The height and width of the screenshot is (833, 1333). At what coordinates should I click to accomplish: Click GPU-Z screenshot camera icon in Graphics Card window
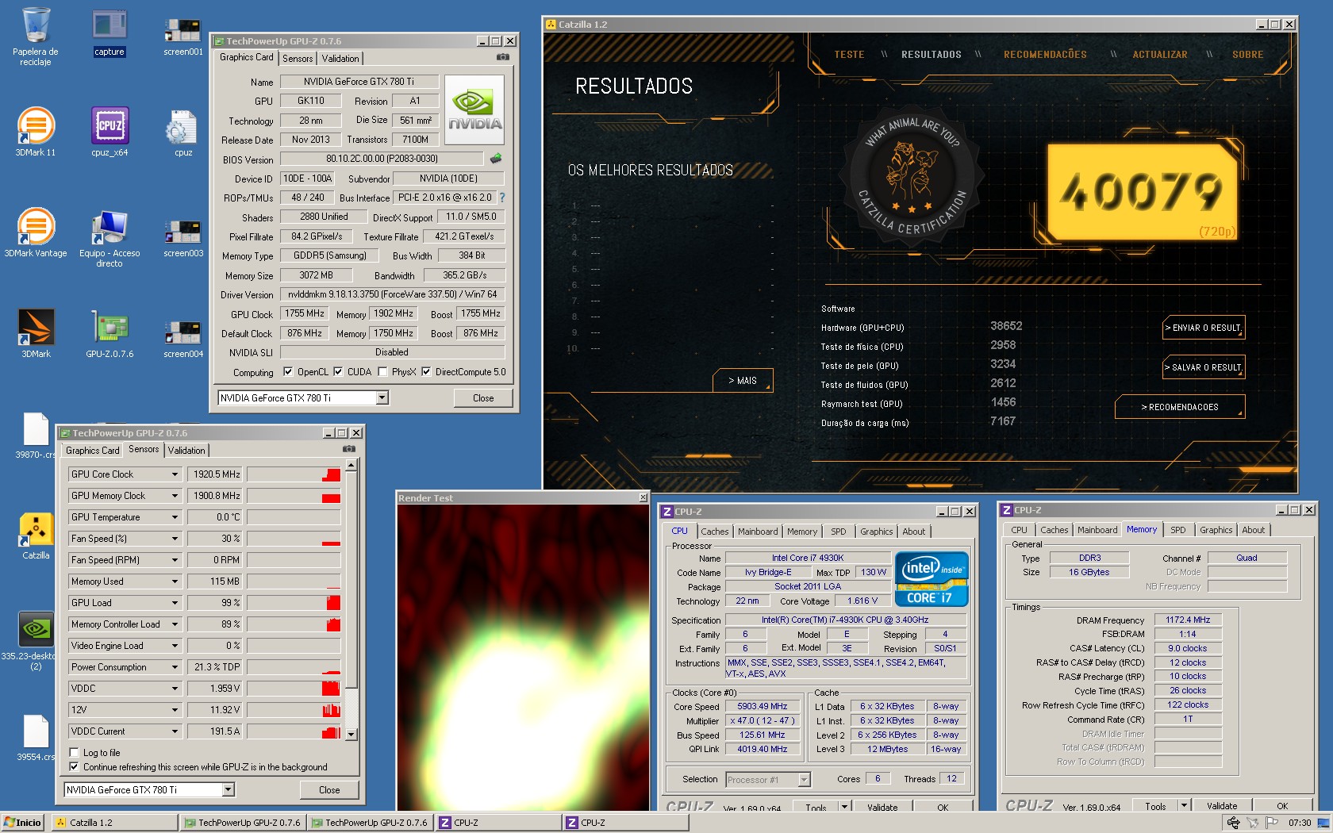(502, 57)
